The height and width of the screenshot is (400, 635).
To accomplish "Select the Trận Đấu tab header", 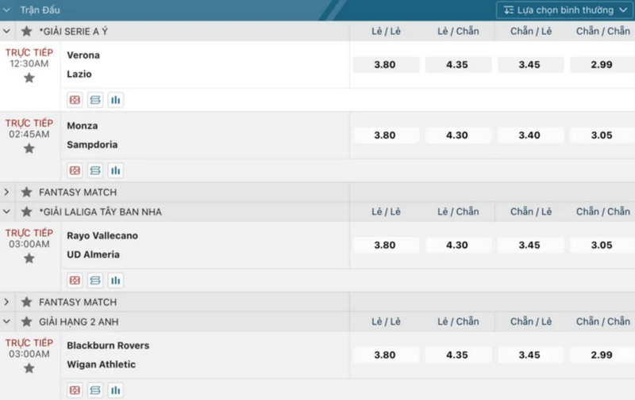I will [x=40, y=10].
